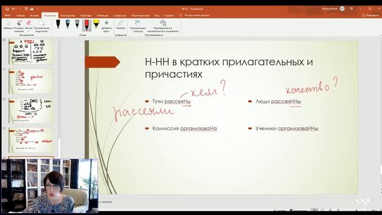The width and height of the screenshot is (382, 215).
Task: Expand the Ластик eraser options arrow
Action: 29,31
